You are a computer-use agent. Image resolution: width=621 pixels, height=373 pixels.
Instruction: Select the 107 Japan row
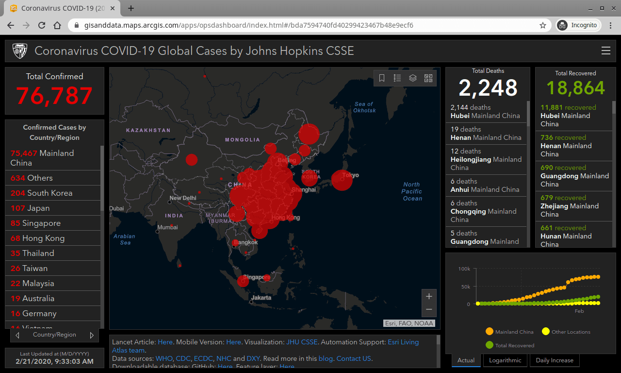coord(53,208)
